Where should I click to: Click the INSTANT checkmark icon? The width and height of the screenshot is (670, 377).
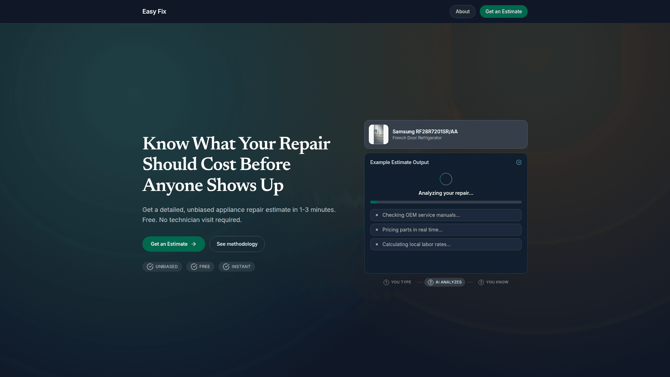[x=226, y=267]
